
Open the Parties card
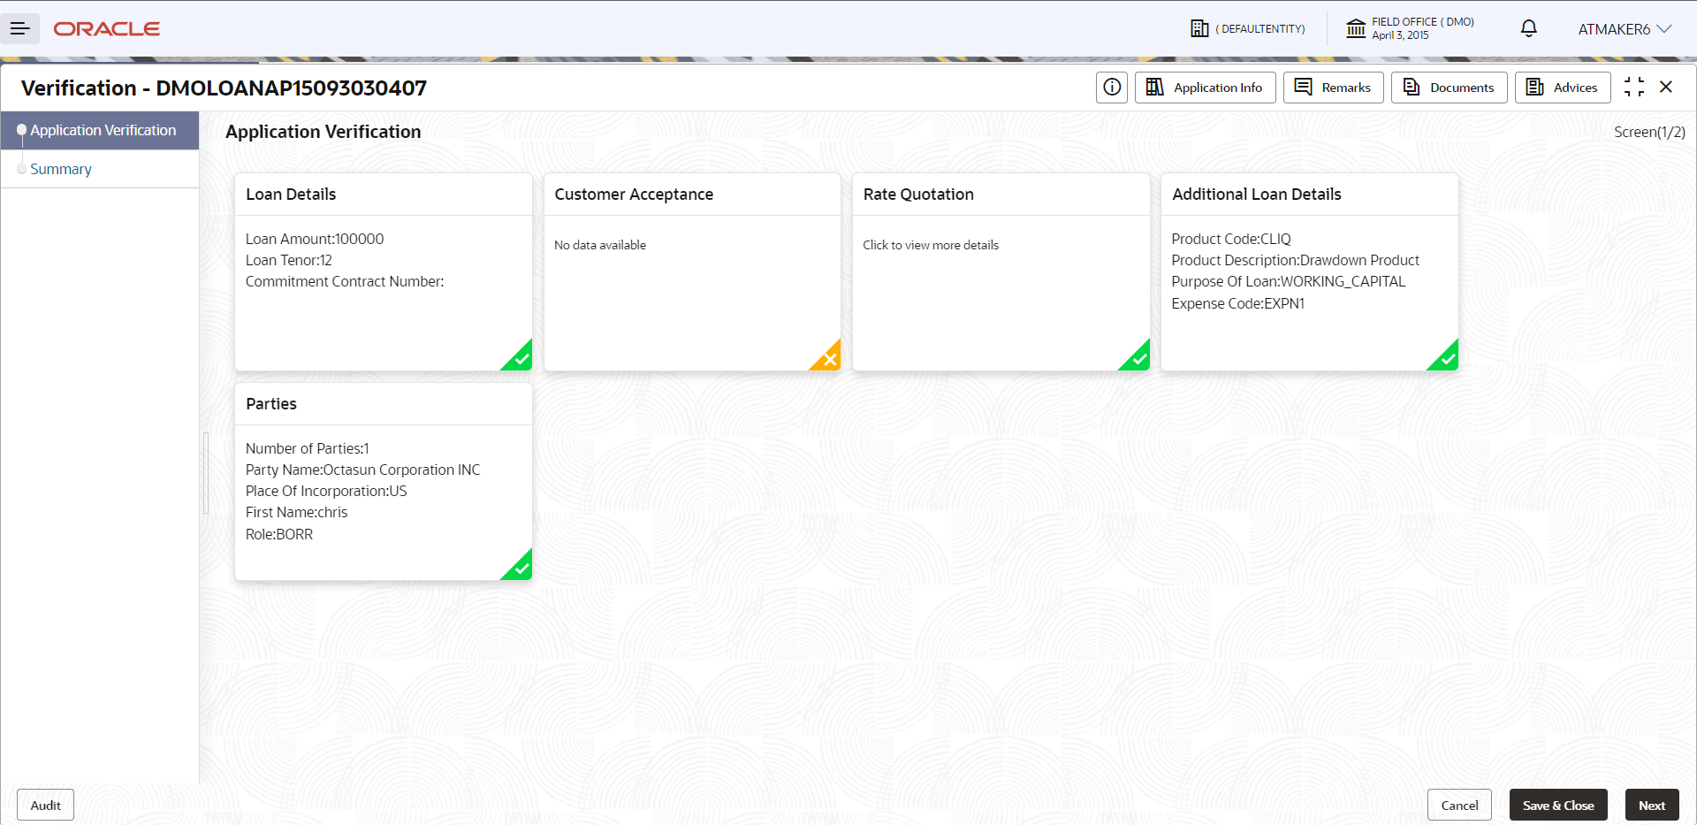pos(384,482)
